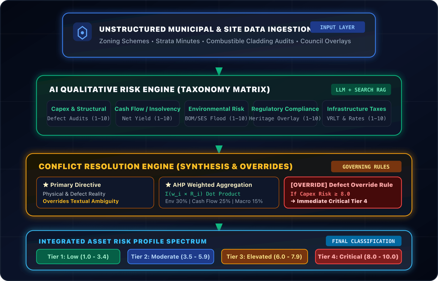Screen dimensions: 438x281
Task: Click the 'If Capex Risk ≥ 8.0' condition
Action: click(x=320, y=194)
